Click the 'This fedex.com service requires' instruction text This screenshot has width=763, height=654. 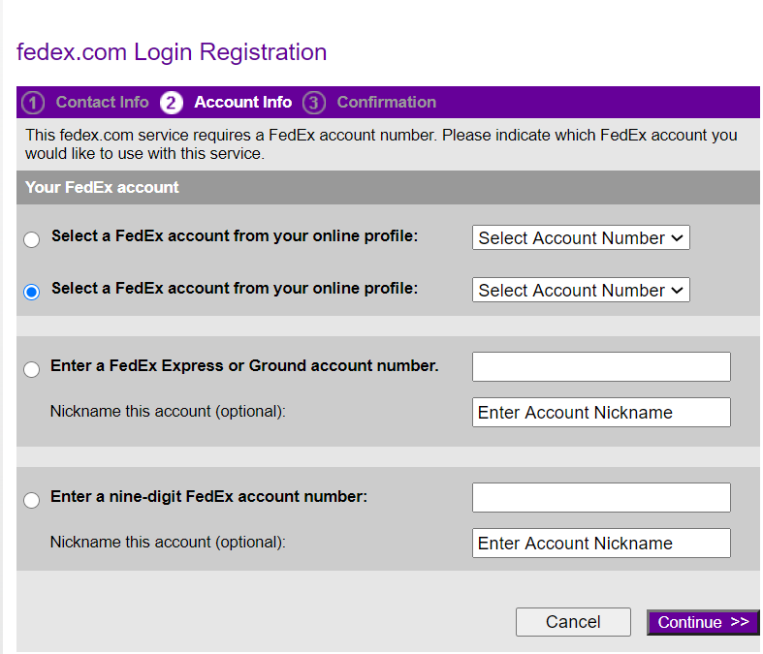381,144
